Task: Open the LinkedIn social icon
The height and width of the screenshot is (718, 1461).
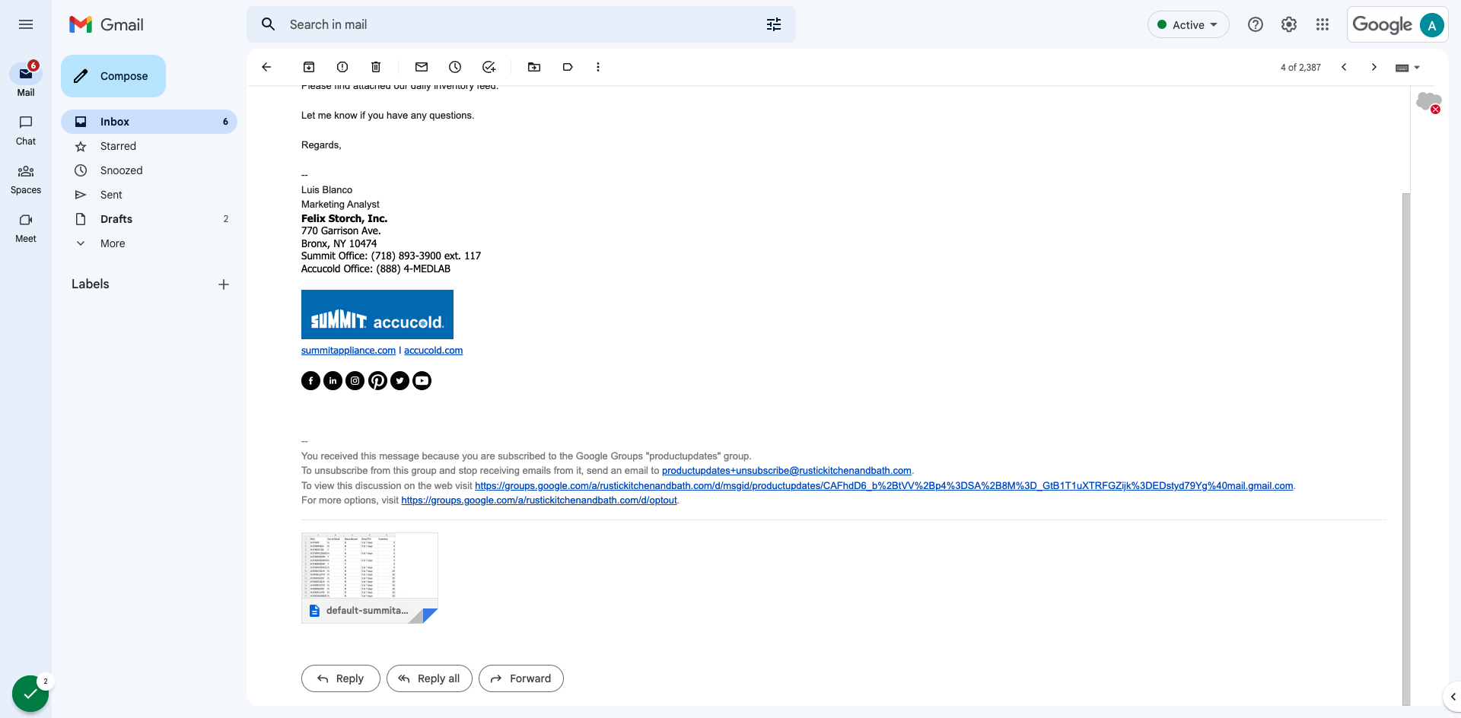Action: click(333, 380)
